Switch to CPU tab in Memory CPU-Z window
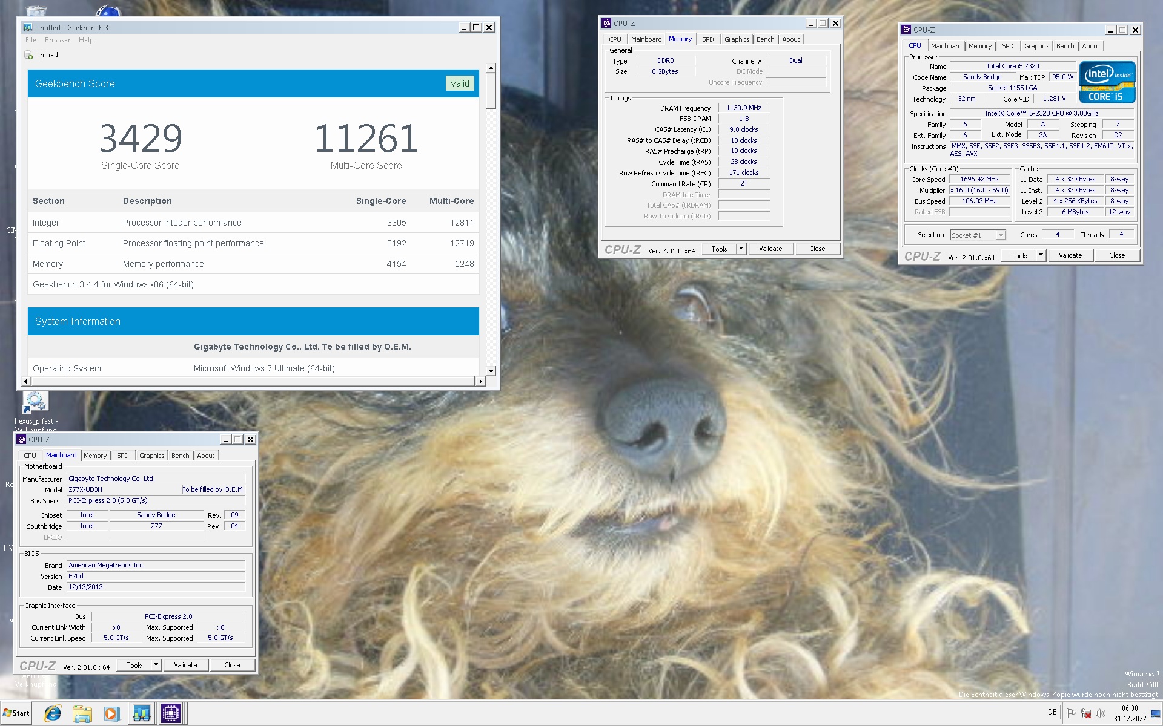The height and width of the screenshot is (726, 1163). tap(615, 39)
